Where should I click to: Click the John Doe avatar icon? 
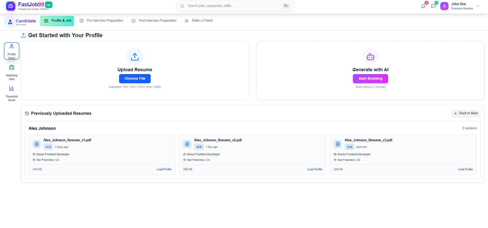tap(444, 6)
